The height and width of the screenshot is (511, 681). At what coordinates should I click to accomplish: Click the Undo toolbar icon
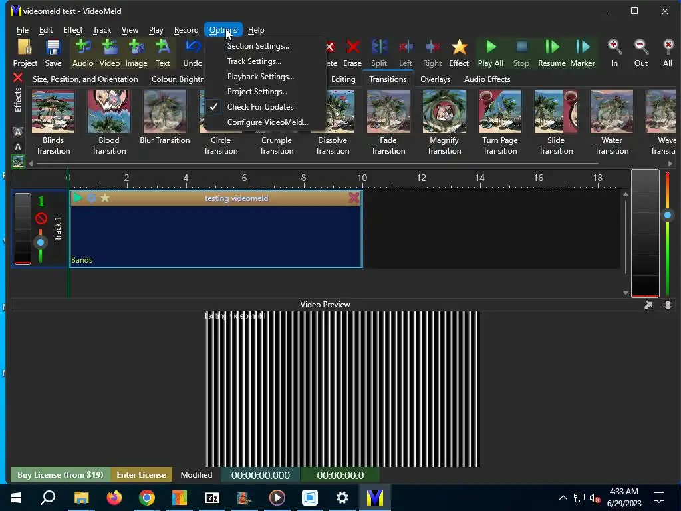pyautogui.click(x=192, y=53)
